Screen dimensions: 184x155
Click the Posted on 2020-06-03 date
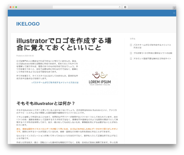(x=25, y=56)
